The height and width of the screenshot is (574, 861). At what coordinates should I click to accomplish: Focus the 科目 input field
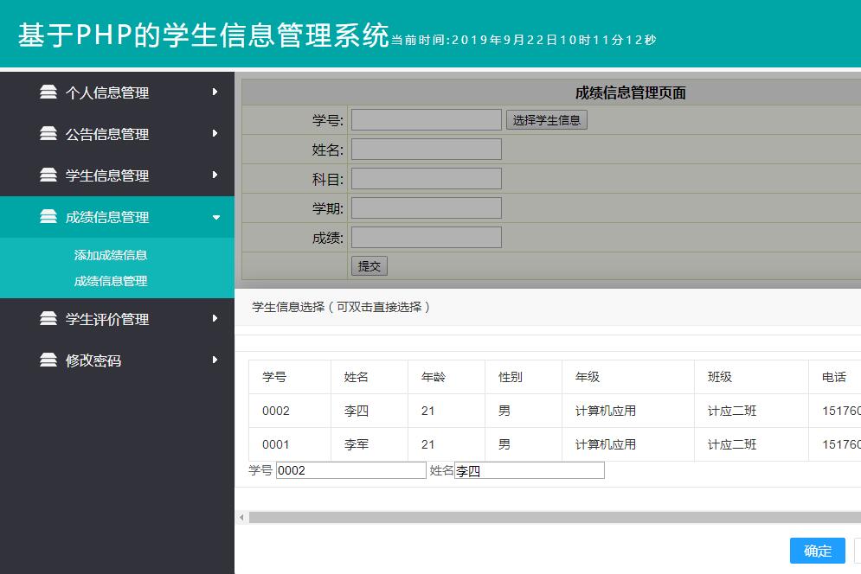(426, 178)
